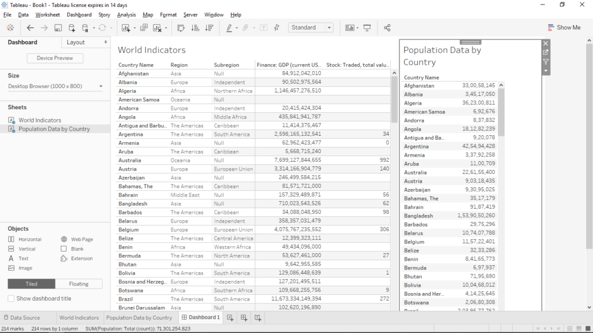Click the New Worksheet toolbar icon
The height and width of the screenshot is (333, 593).
point(125,27)
